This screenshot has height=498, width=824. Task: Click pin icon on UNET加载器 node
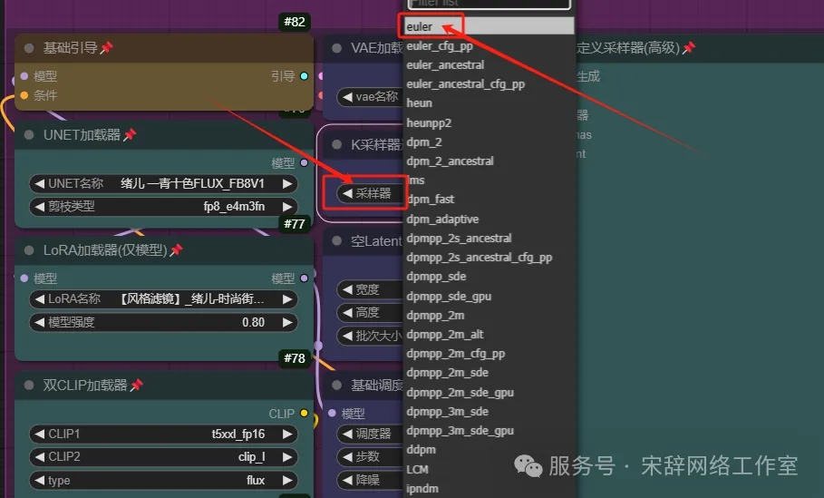(x=130, y=134)
